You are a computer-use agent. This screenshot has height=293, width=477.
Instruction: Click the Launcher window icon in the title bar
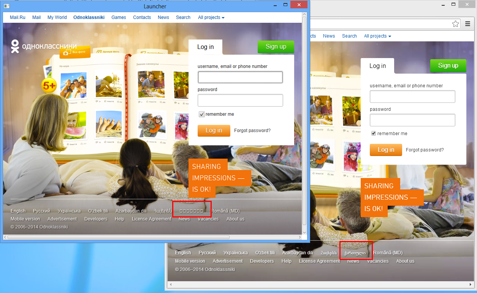tap(6, 6)
